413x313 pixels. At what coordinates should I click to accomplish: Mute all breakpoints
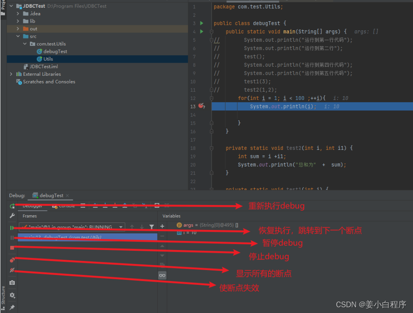tap(12, 270)
